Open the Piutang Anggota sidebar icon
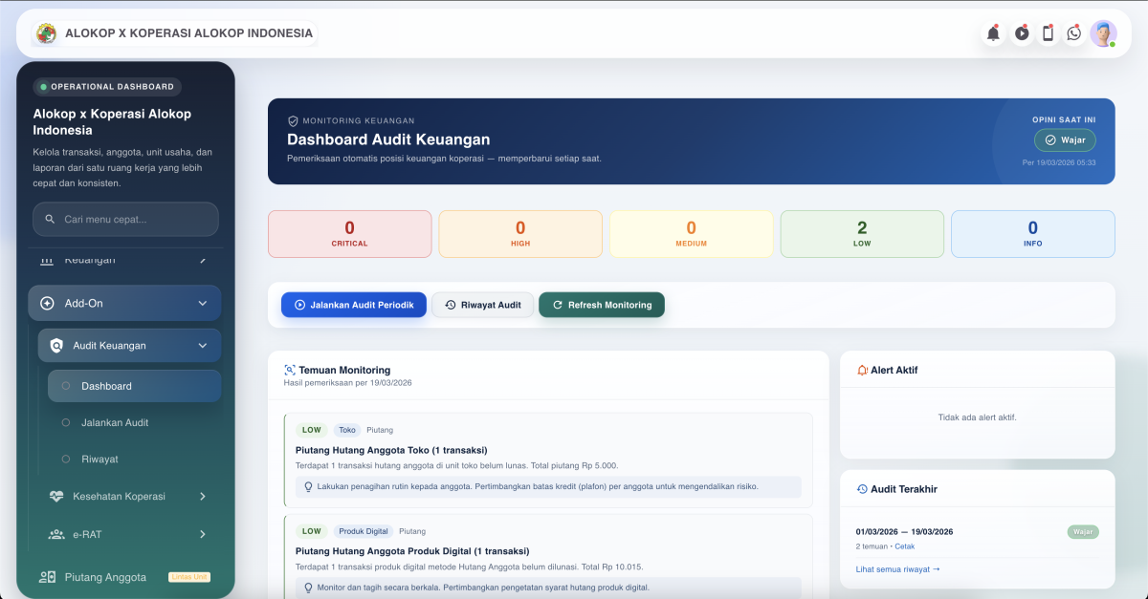This screenshot has width=1148, height=599. (47, 577)
